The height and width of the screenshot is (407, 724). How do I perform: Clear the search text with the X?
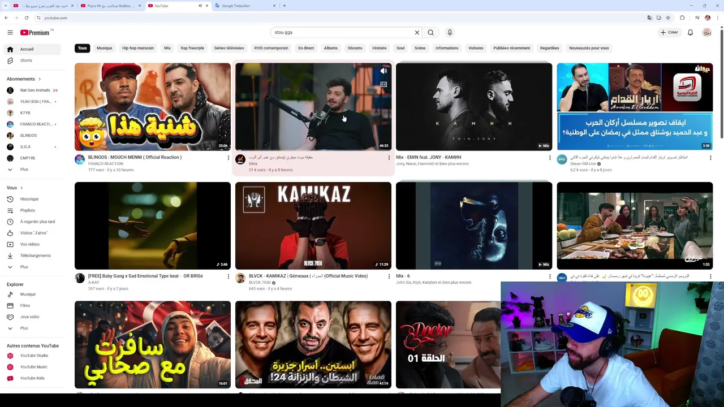coord(417,32)
